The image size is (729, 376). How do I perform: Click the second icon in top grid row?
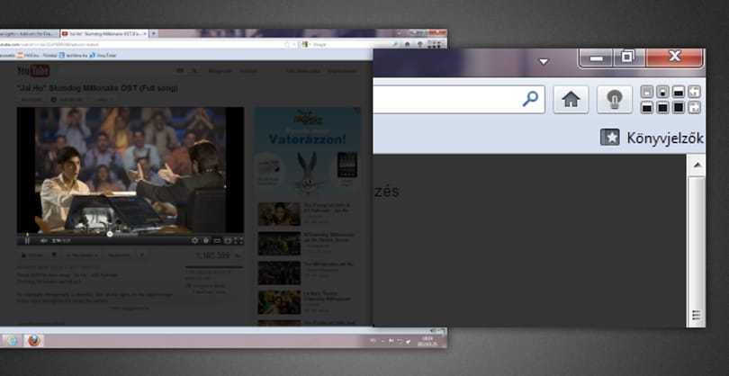662,92
